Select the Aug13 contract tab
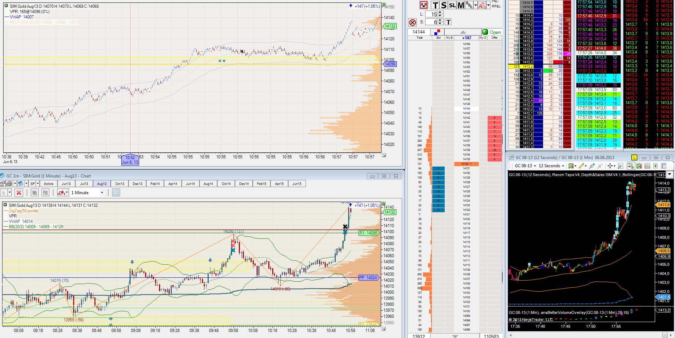The width and height of the screenshot is (675, 338). click(x=102, y=184)
